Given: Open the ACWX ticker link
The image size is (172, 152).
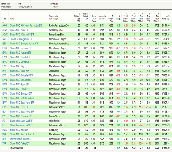Looking at the screenshot, I should pos(5,35).
